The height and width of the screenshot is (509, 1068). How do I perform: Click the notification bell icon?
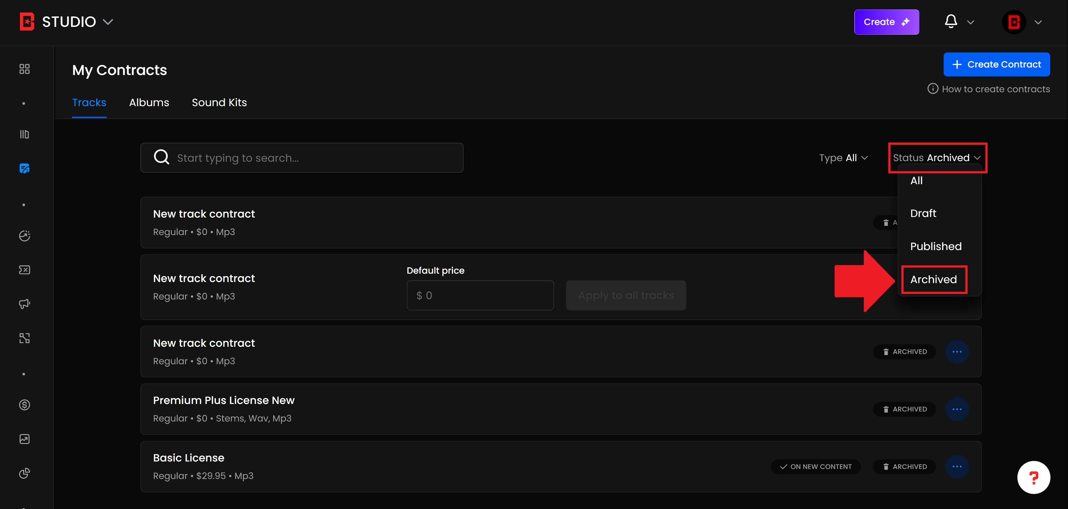[951, 22]
